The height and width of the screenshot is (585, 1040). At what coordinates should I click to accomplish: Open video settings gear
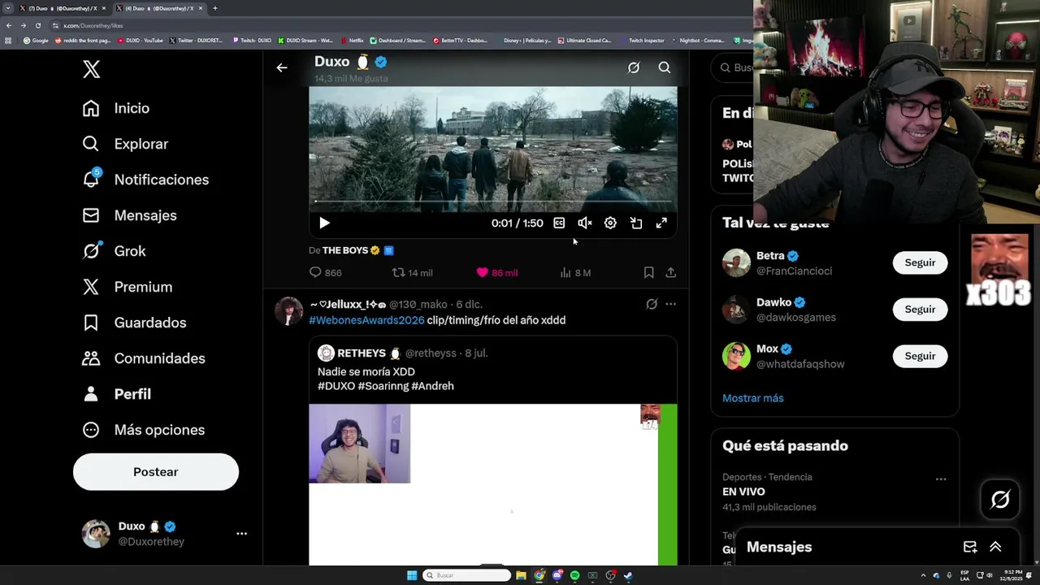tap(610, 223)
